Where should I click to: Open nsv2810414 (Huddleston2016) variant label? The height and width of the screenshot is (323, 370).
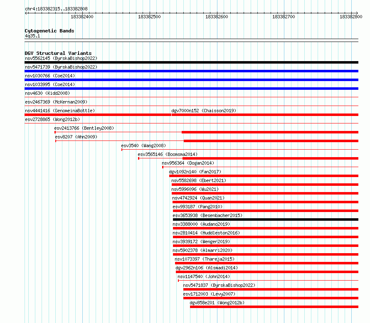point(206,233)
